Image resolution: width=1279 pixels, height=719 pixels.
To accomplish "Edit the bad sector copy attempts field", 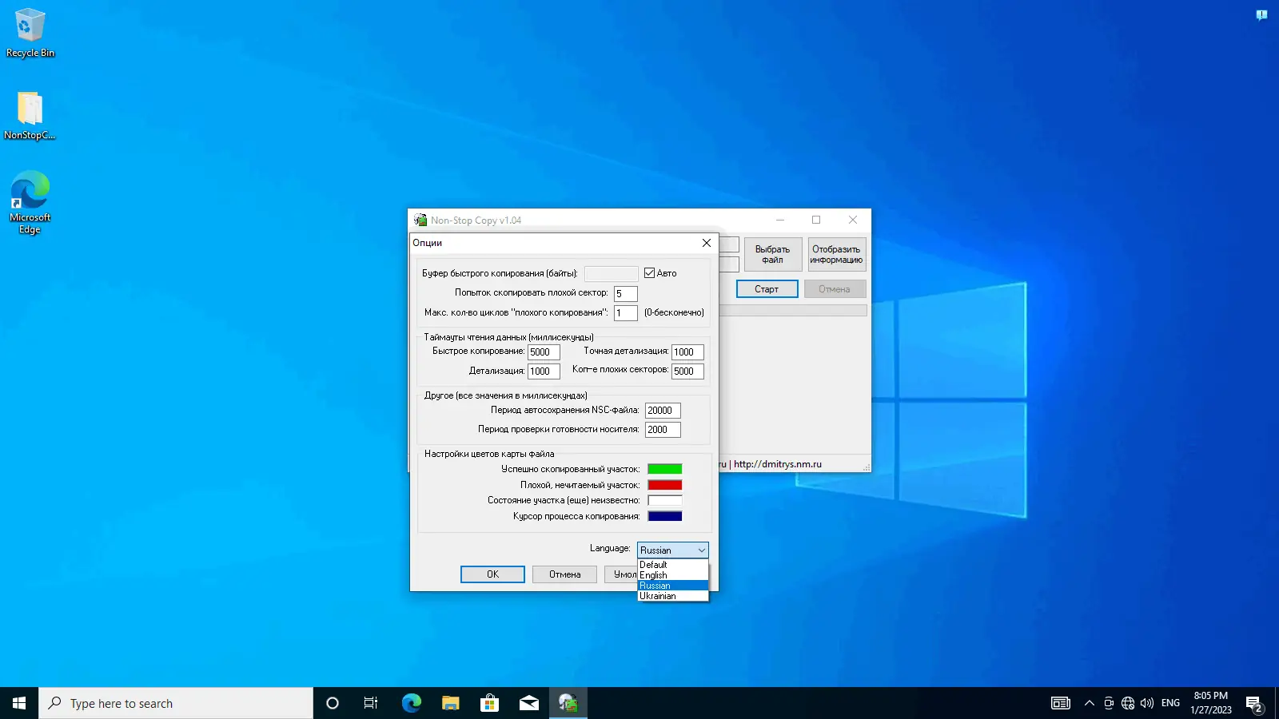I will [625, 293].
